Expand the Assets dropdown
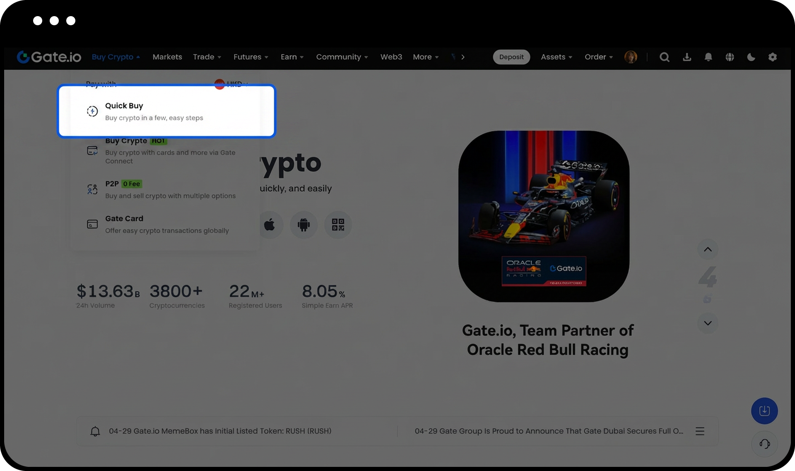Viewport: 795px width, 471px height. 556,57
